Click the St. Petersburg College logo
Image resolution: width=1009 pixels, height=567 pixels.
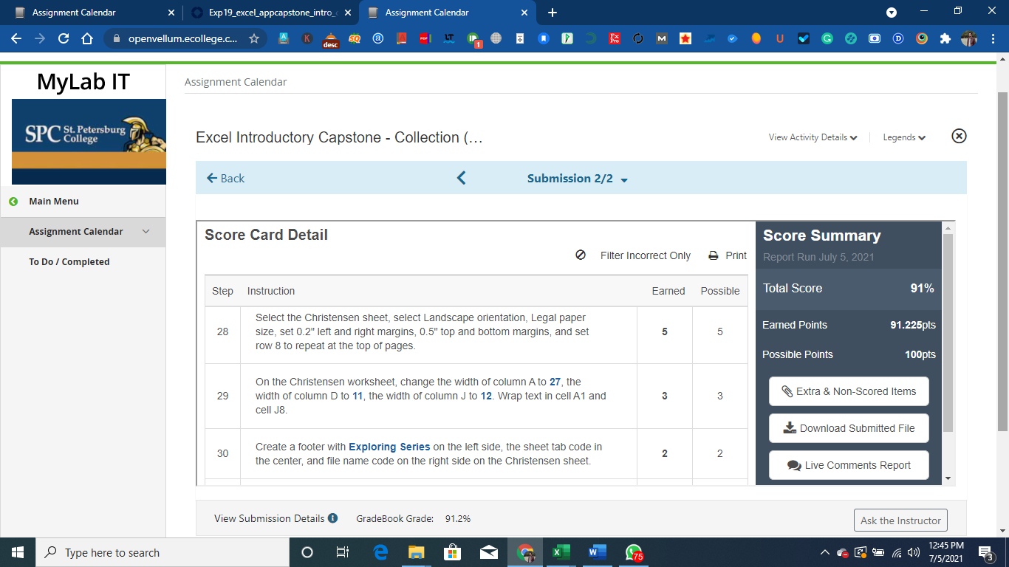click(89, 142)
